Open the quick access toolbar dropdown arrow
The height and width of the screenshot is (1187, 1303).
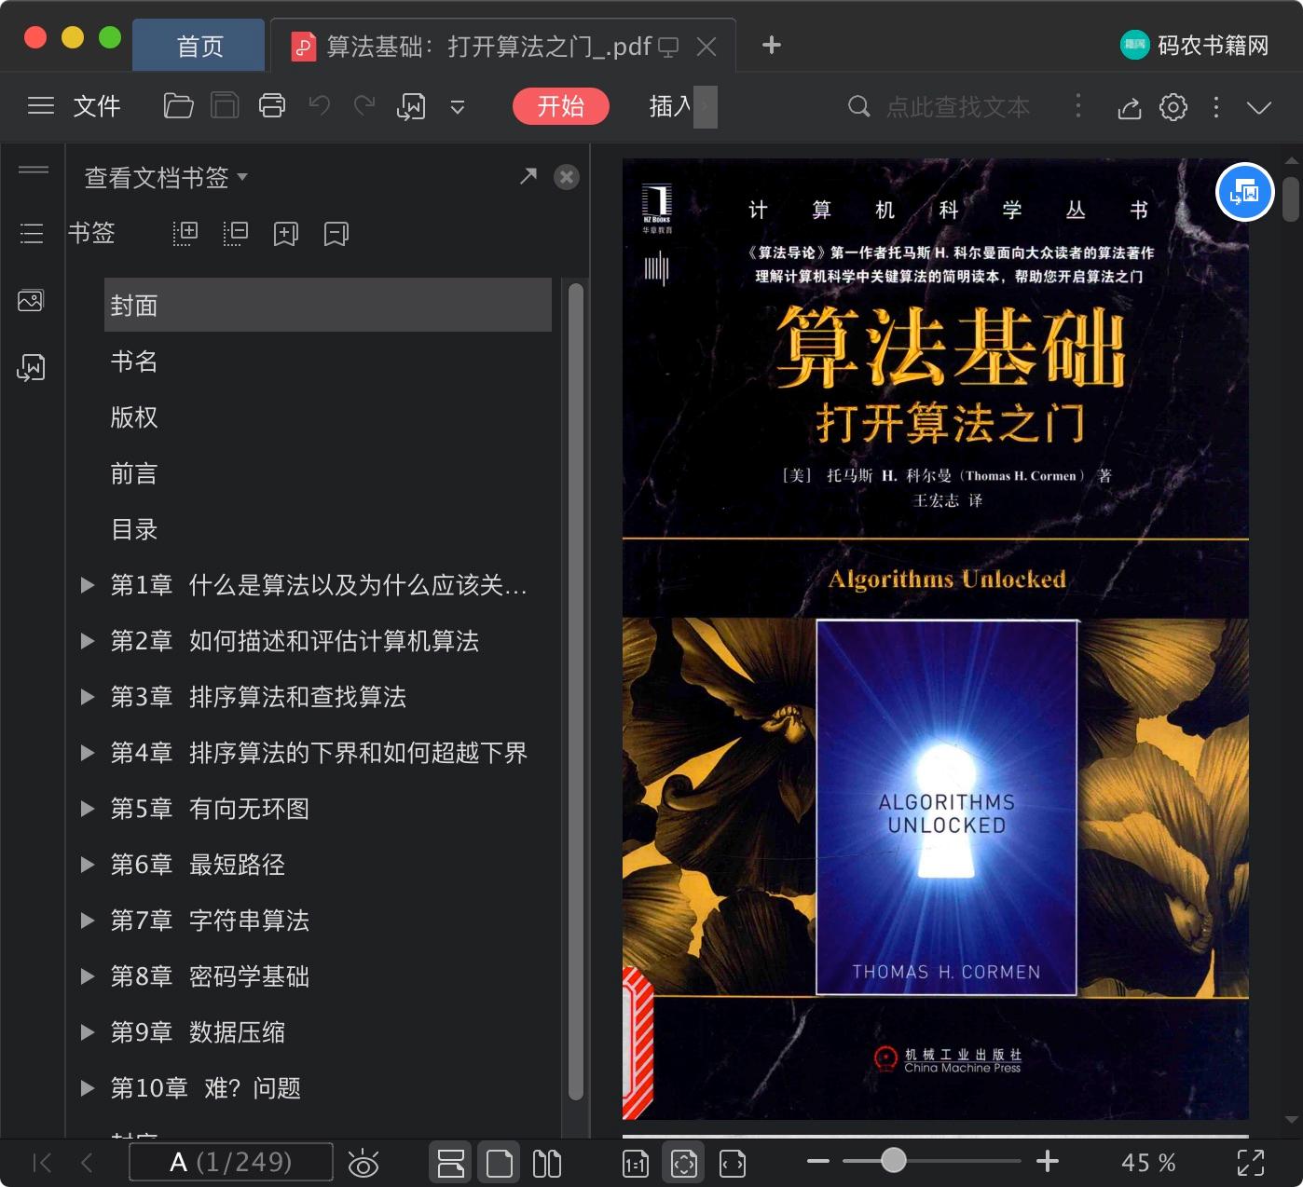(458, 107)
